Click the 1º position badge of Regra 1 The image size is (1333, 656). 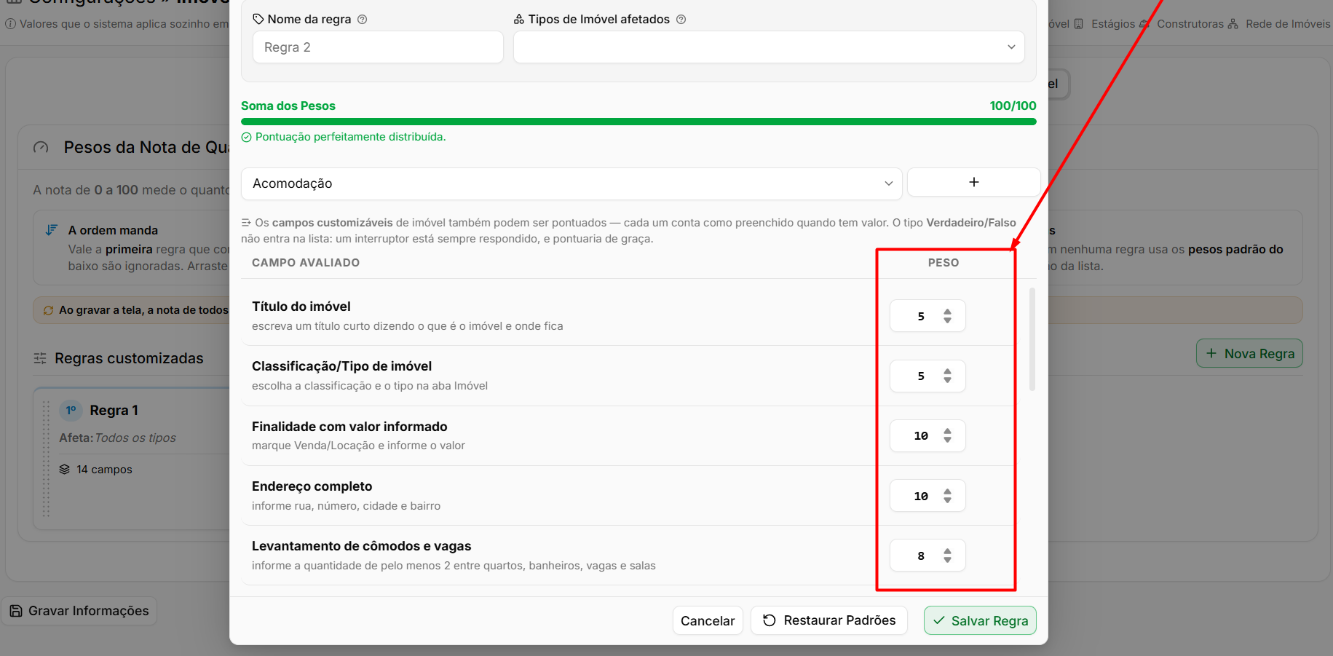pyautogui.click(x=71, y=410)
